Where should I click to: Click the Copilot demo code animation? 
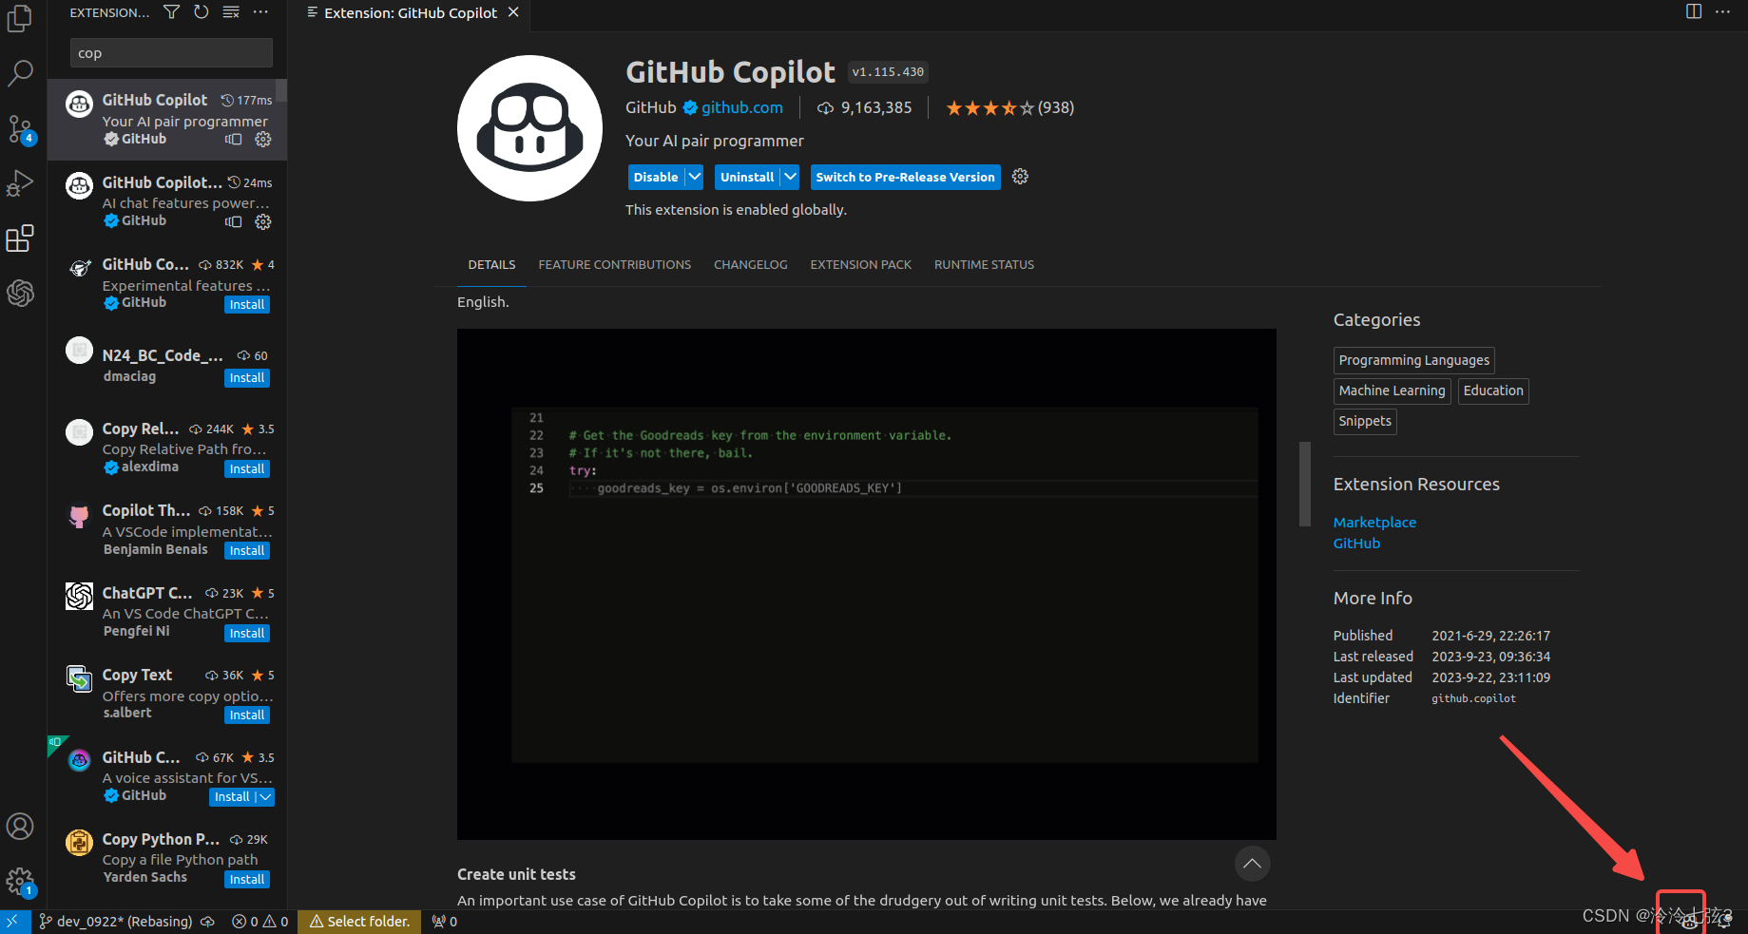tap(866, 584)
